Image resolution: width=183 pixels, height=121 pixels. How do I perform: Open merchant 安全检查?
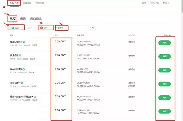pos(14,55)
